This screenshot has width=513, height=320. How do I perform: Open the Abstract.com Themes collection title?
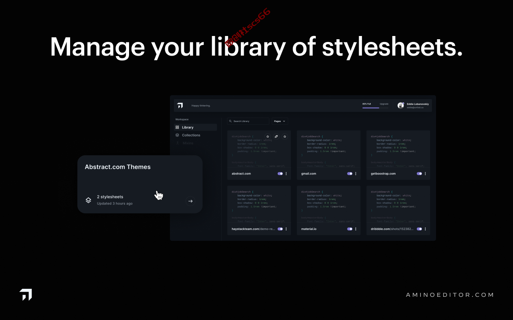(117, 167)
